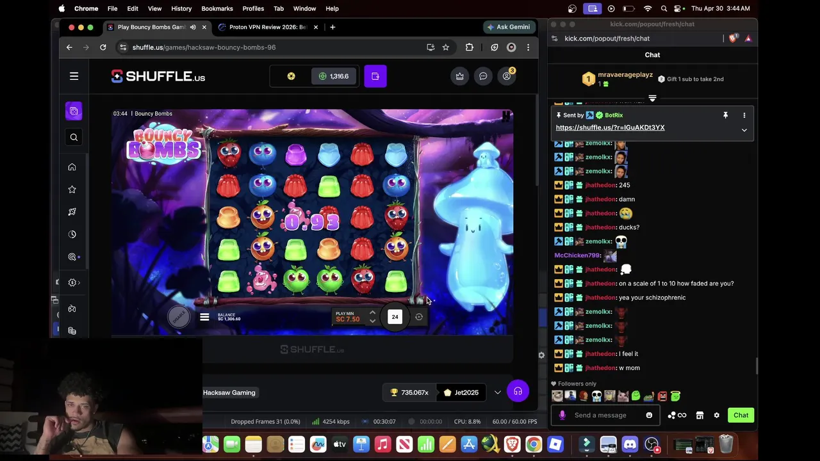Open the Music app from the Dock

382,444
